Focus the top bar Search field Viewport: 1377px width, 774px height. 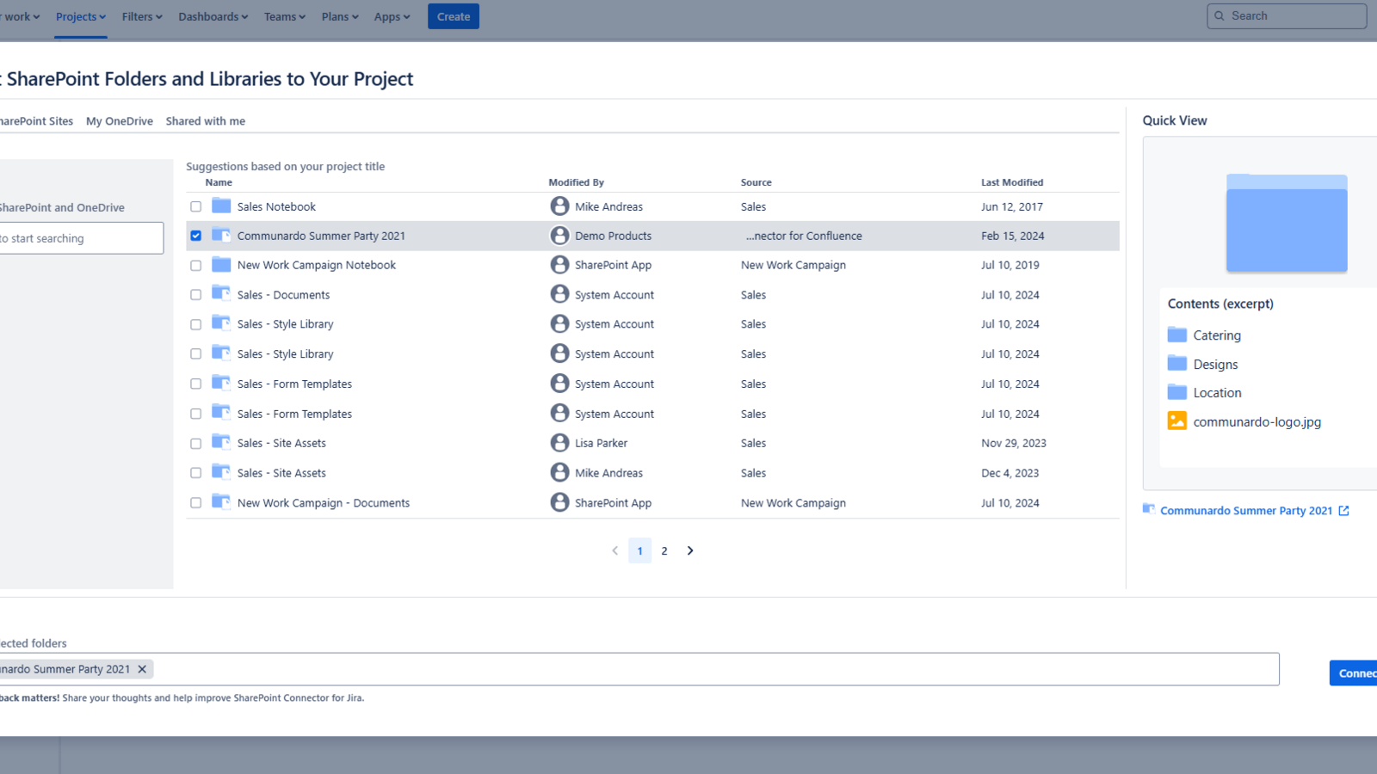pyautogui.click(x=1287, y=15)
